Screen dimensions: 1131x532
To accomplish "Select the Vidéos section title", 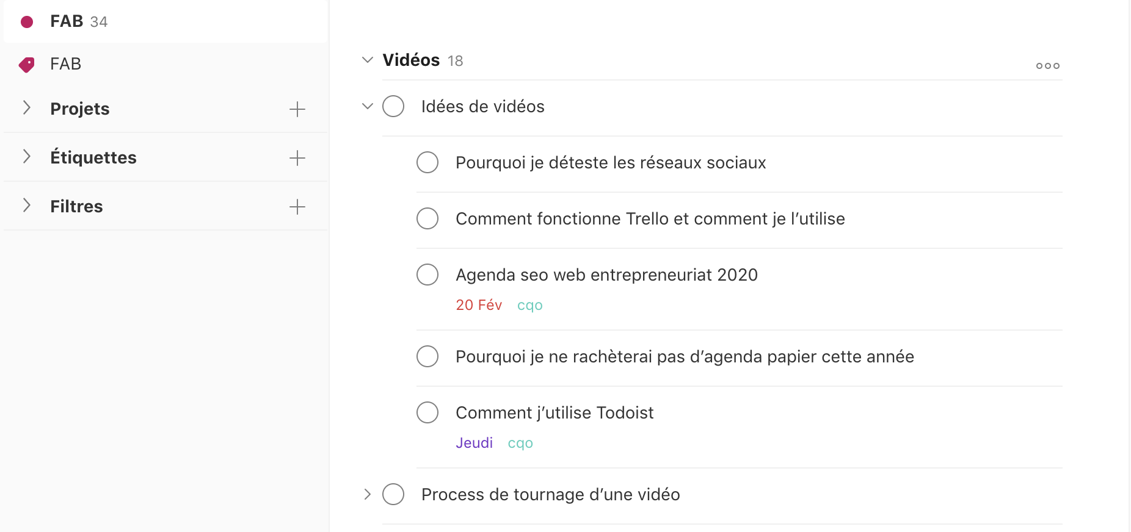I will coord(411,60).
